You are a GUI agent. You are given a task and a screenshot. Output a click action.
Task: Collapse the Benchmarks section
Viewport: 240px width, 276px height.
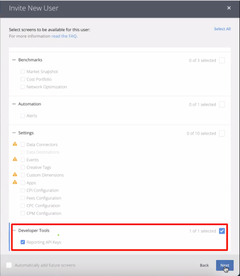(14, 60)
